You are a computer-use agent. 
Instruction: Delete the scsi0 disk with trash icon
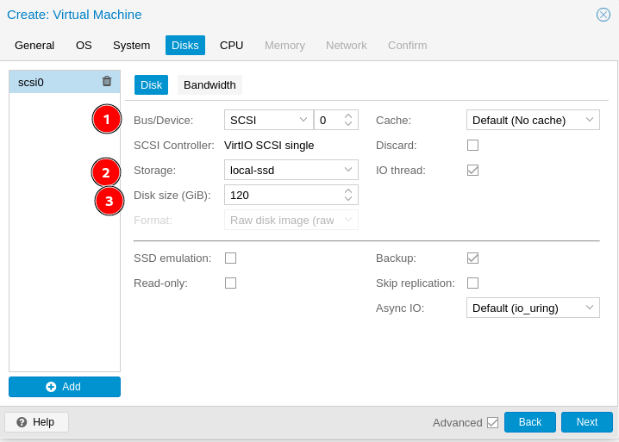tap(107, 82)
